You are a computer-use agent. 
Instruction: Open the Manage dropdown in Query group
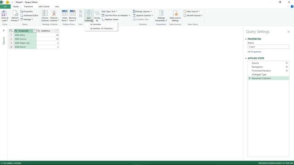pyautogui.click(x=27, y=19)
